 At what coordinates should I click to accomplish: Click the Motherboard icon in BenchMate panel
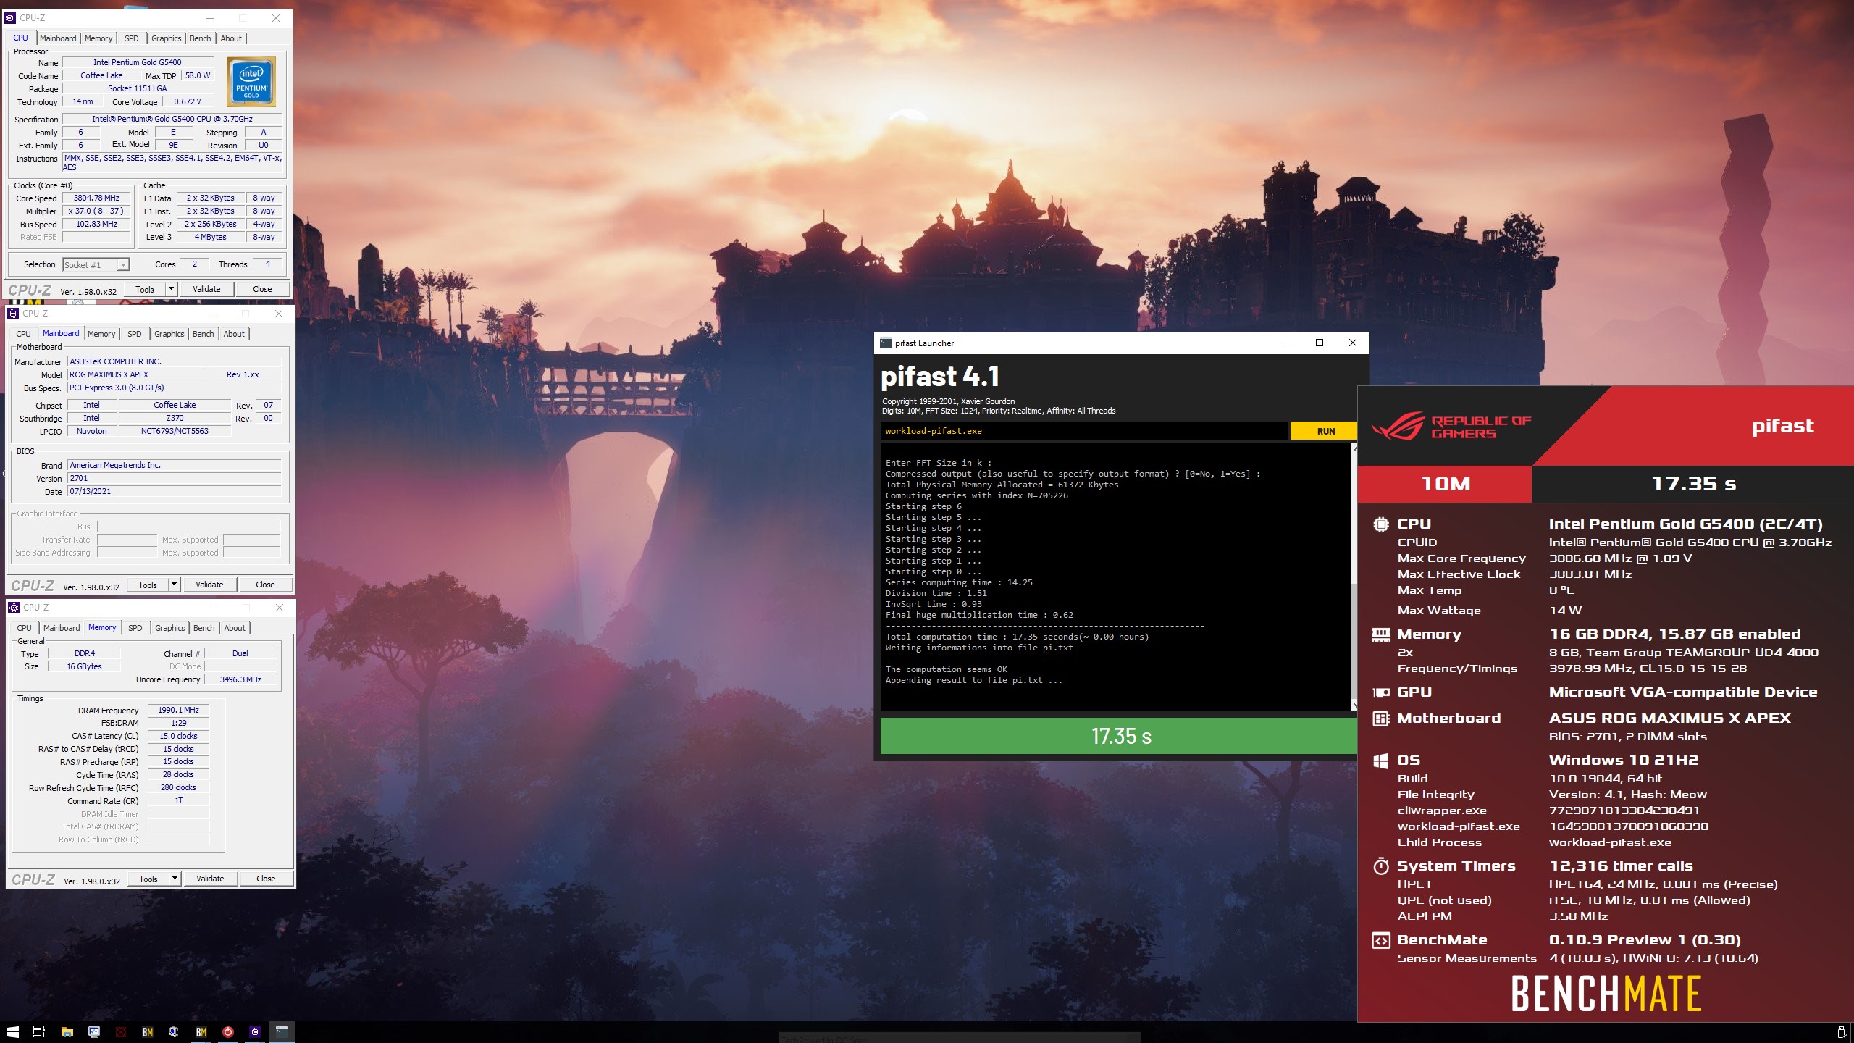pyautogui.click(x=1380, y=719)
